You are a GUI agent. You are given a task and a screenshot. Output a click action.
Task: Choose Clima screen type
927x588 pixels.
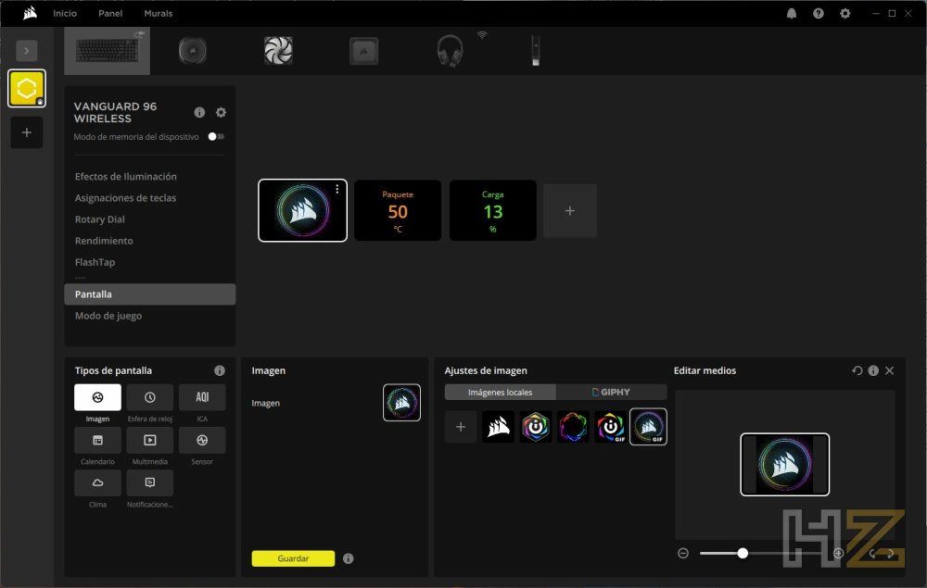click(97, 483)
